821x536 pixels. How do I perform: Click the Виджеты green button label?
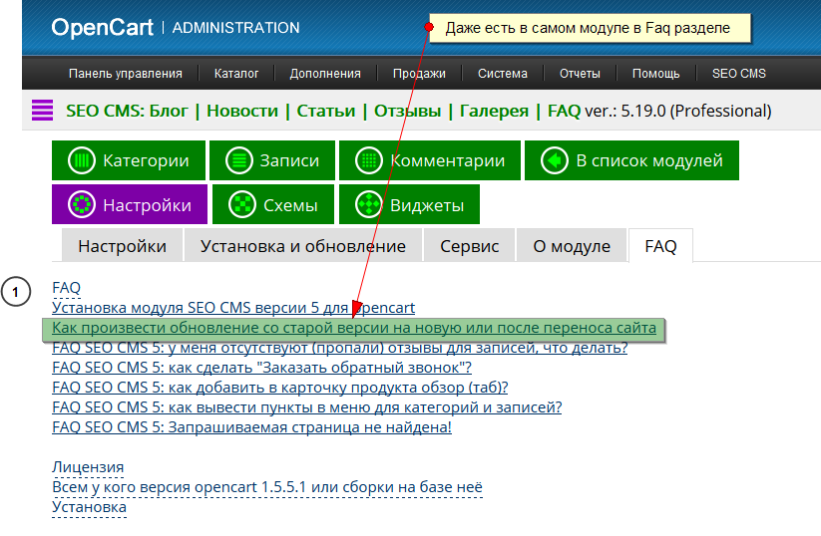coord(427,205)
